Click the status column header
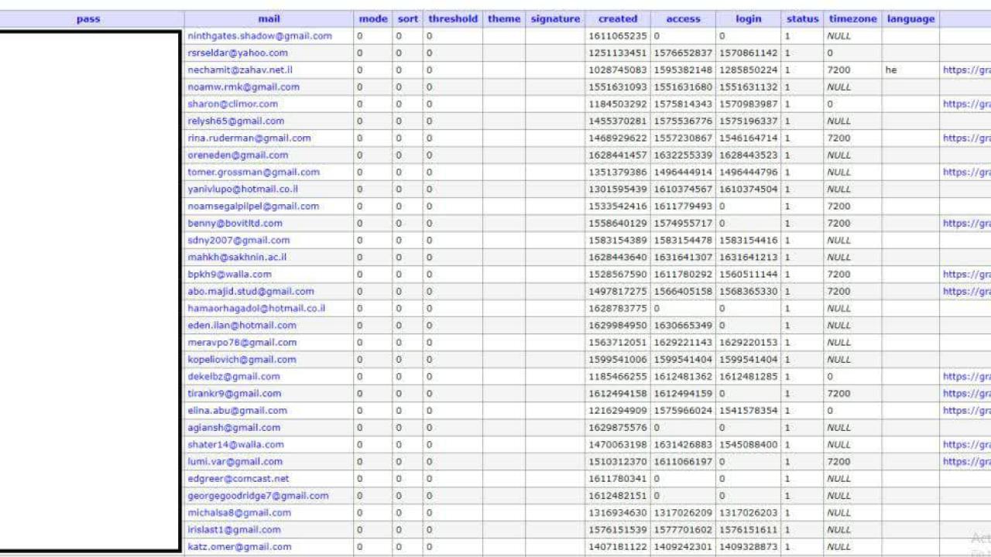This screenshot has height=557, width=991. 802,19
